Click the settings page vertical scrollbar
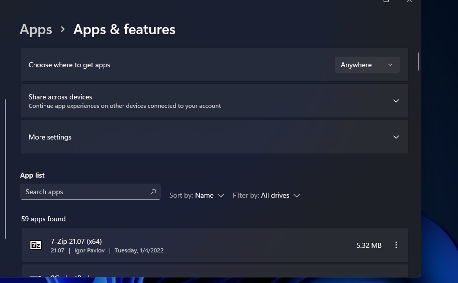Image resolution: width=458 pixels, height=283 pixels. point(419,61)
